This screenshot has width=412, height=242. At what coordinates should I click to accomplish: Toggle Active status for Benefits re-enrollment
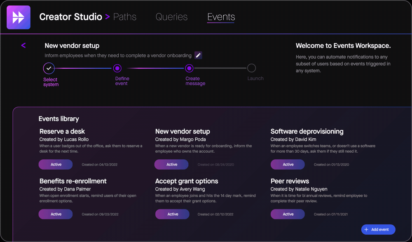pos(55,214)
